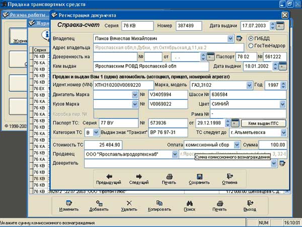Click passport series field 78 02
This screenshot has height=227, width=302.
(x=246, y=56)
